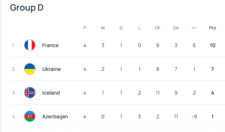Click the P played column header

85,28
